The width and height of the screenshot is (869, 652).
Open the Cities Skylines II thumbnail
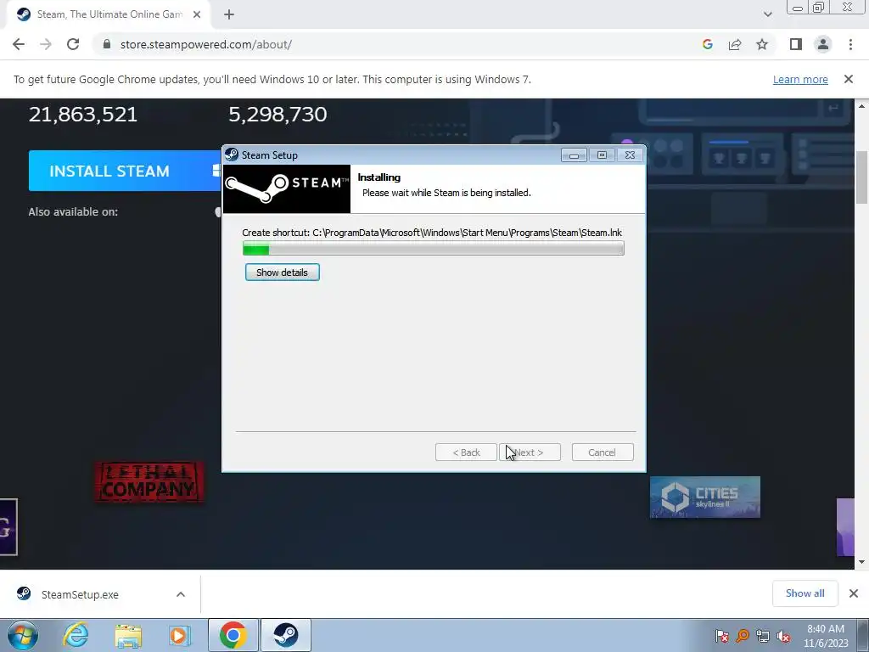coord(705,497)
